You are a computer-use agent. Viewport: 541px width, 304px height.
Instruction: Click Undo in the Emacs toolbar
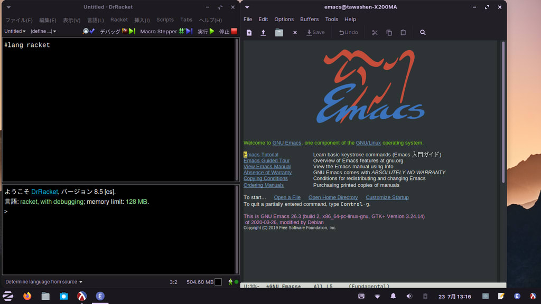tap(348, 32)
